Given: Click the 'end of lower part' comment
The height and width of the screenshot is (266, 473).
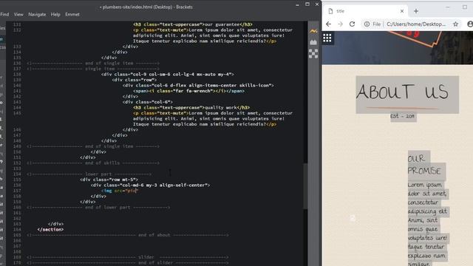Looking at the screenshot, I should tap(98, 207).
